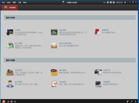Open the Alarm Event (报警事件) siren icon
139x103 pixels.
pyautogui.click(x=97, y=32)
